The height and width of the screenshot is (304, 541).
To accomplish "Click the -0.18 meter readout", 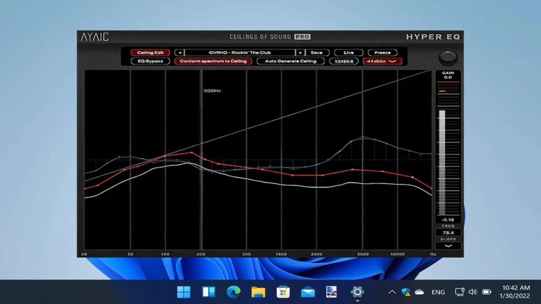I will click(448, 220).
